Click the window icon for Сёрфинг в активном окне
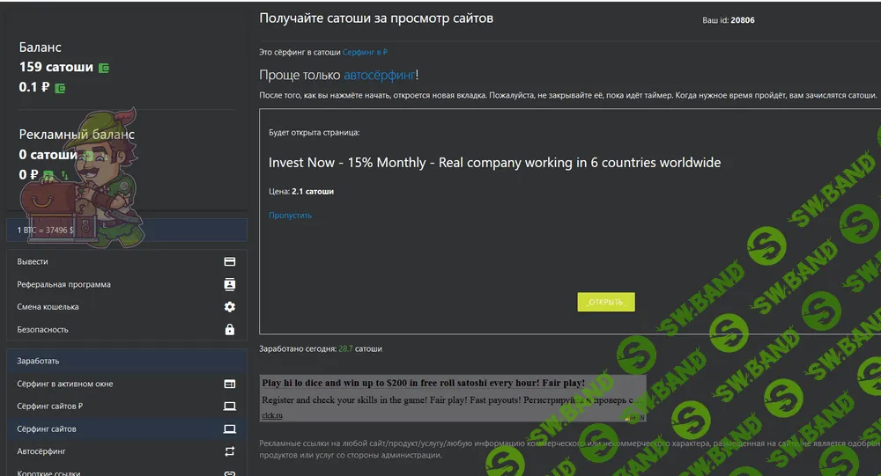881x476 pixels. (x=229, y=384)
